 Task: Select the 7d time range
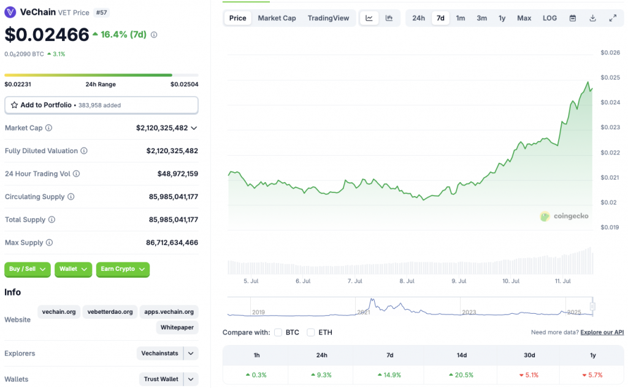[440, 18]
